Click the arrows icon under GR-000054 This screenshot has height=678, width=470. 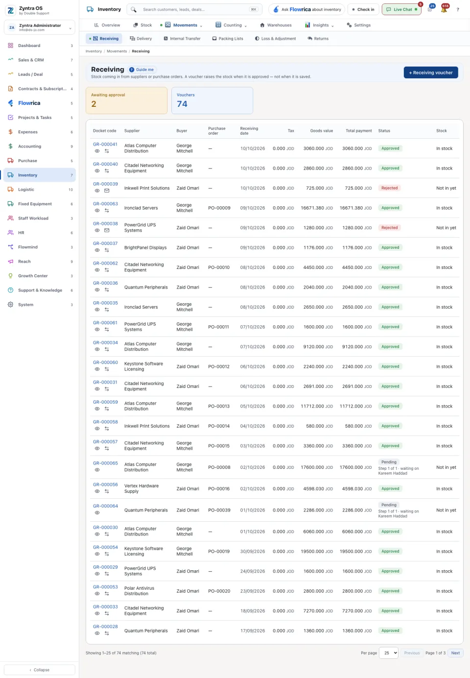(107, 554)
